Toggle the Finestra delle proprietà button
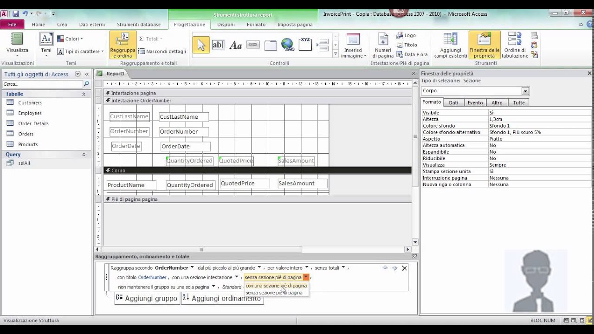Screen dimensions: 594x334 (x=484, y=45)
